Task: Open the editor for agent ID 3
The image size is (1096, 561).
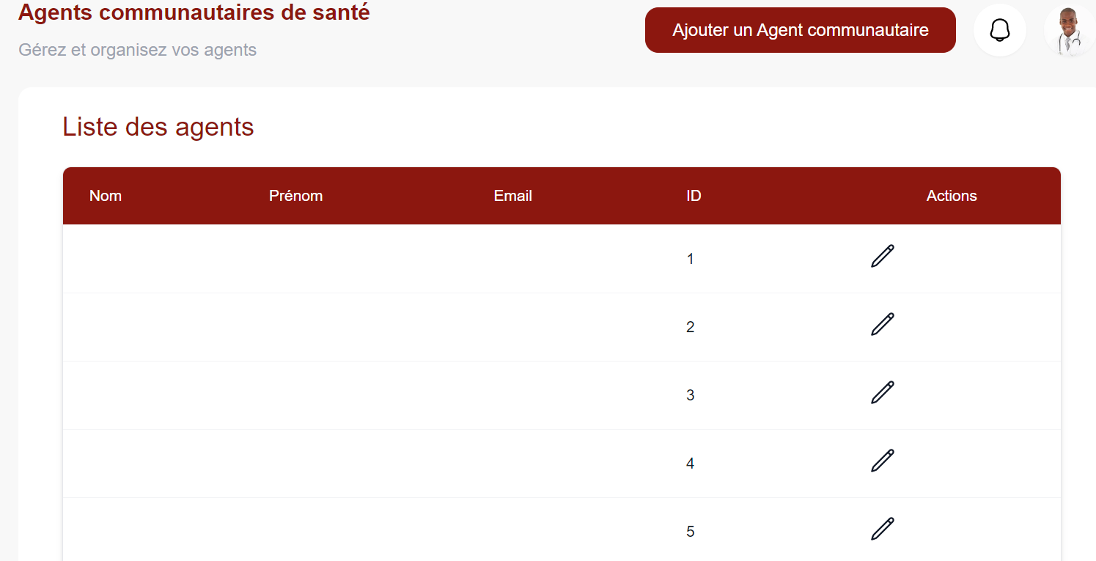Action: click(x=883, y=392)
